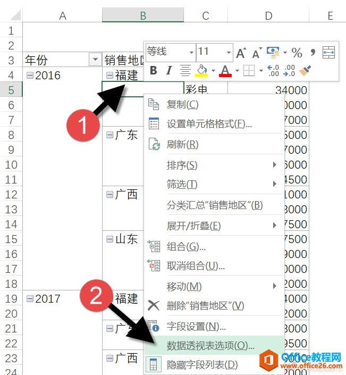
Task: Apply comma style format
Action: tap(313, 52)
